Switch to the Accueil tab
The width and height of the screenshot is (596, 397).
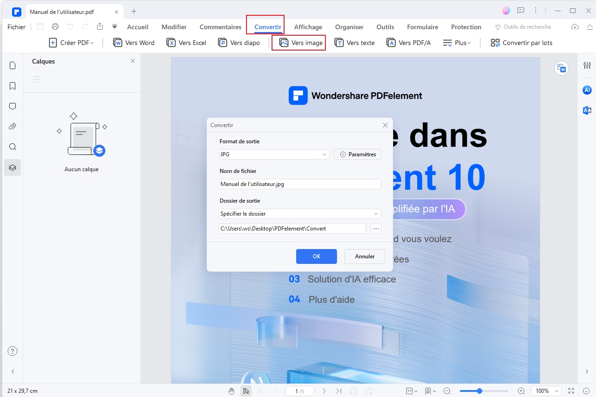pos(138,27)
